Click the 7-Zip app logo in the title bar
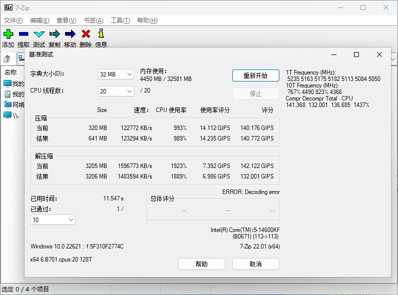This screenshot has height=295, width=398. click(x=9, y=7)
